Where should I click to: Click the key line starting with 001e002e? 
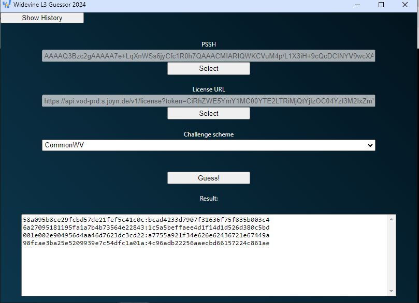146,235
